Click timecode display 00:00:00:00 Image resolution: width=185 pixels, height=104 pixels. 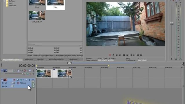27,66
